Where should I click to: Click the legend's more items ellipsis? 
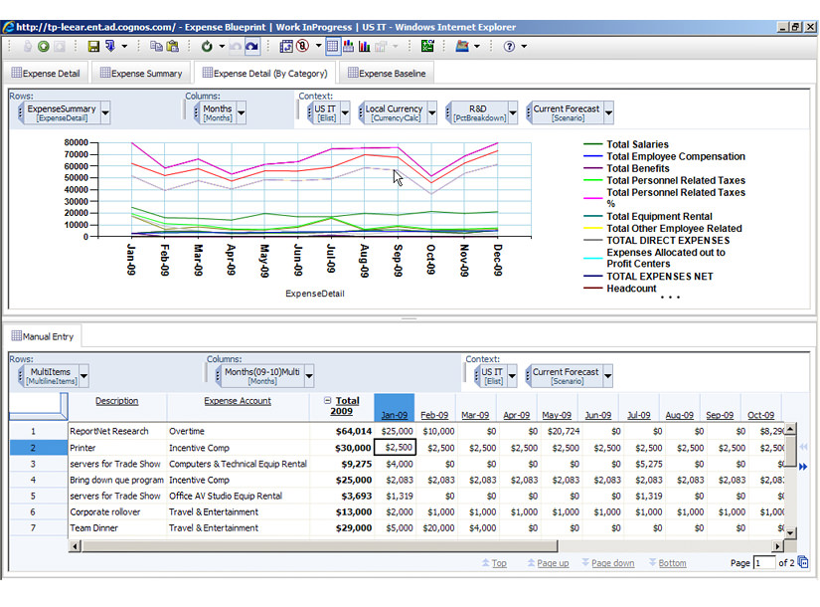(670, 297)
